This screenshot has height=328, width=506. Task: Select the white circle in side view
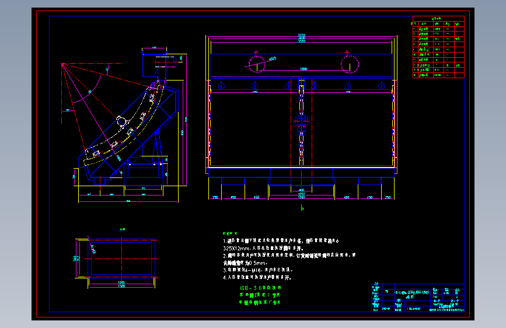click(x=121, y=122)
